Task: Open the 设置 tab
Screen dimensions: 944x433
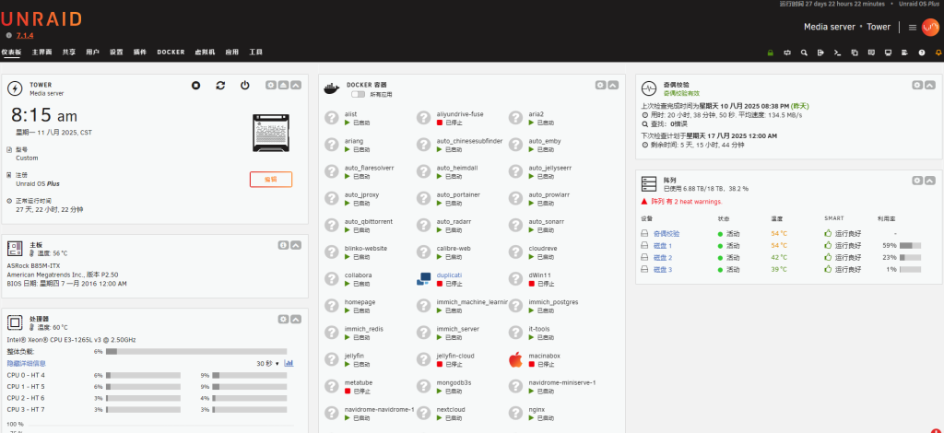Action: (x=116, y=53)
